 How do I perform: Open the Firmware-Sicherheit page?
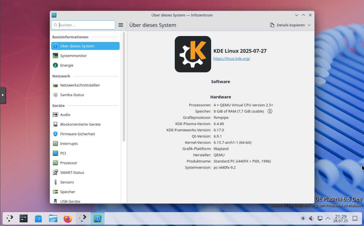pos(85,134)
